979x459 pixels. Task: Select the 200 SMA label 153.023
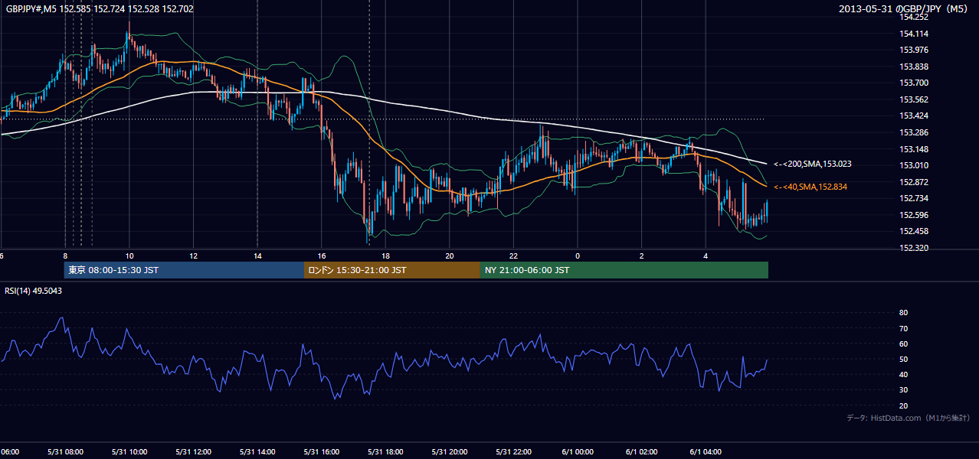pos(813,164)
